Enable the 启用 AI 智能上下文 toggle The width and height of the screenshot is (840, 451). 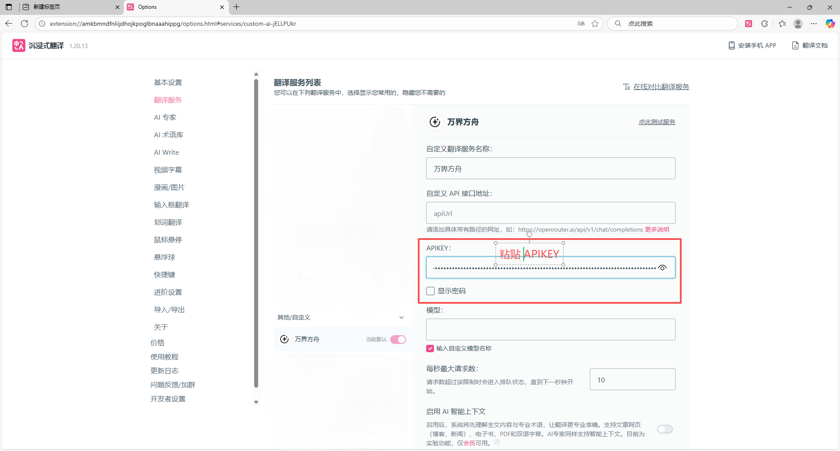665,429
